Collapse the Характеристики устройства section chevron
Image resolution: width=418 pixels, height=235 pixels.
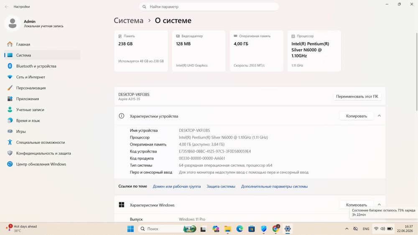(x=379, y=116)
